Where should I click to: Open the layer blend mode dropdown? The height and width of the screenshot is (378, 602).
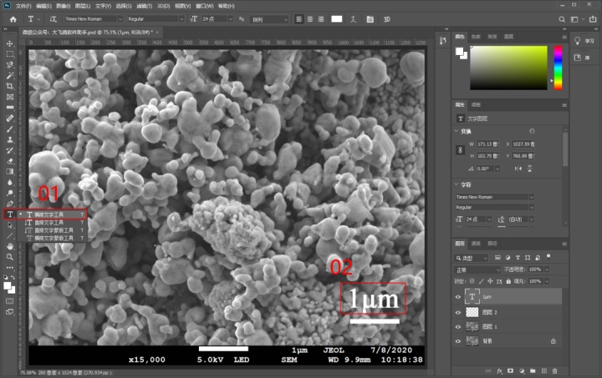pyautogui.click(x=477, y=270)
